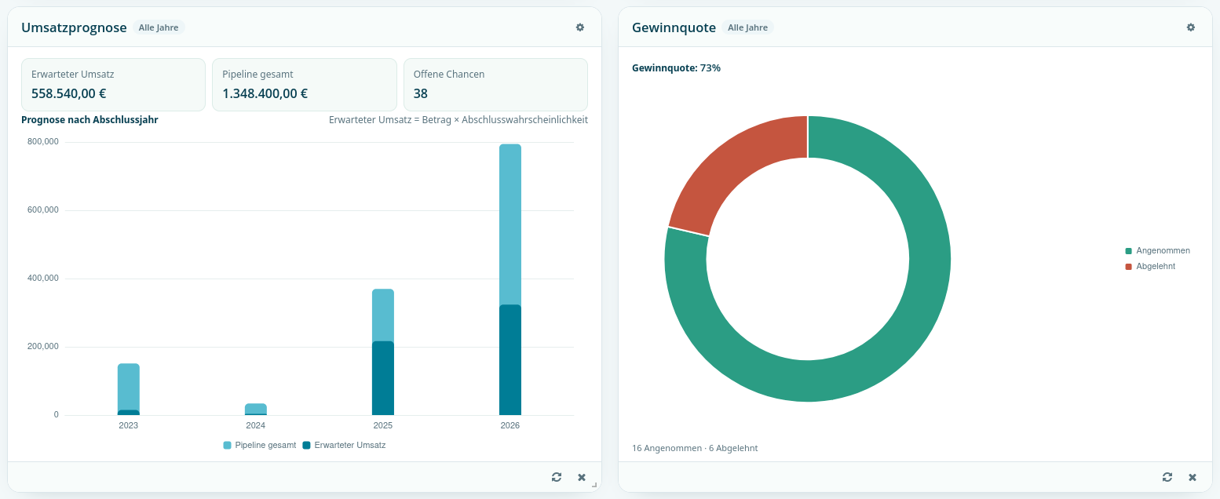Remove the Gewinnquote widget with X
The image size is (1220, 499).
point(1193,477)
